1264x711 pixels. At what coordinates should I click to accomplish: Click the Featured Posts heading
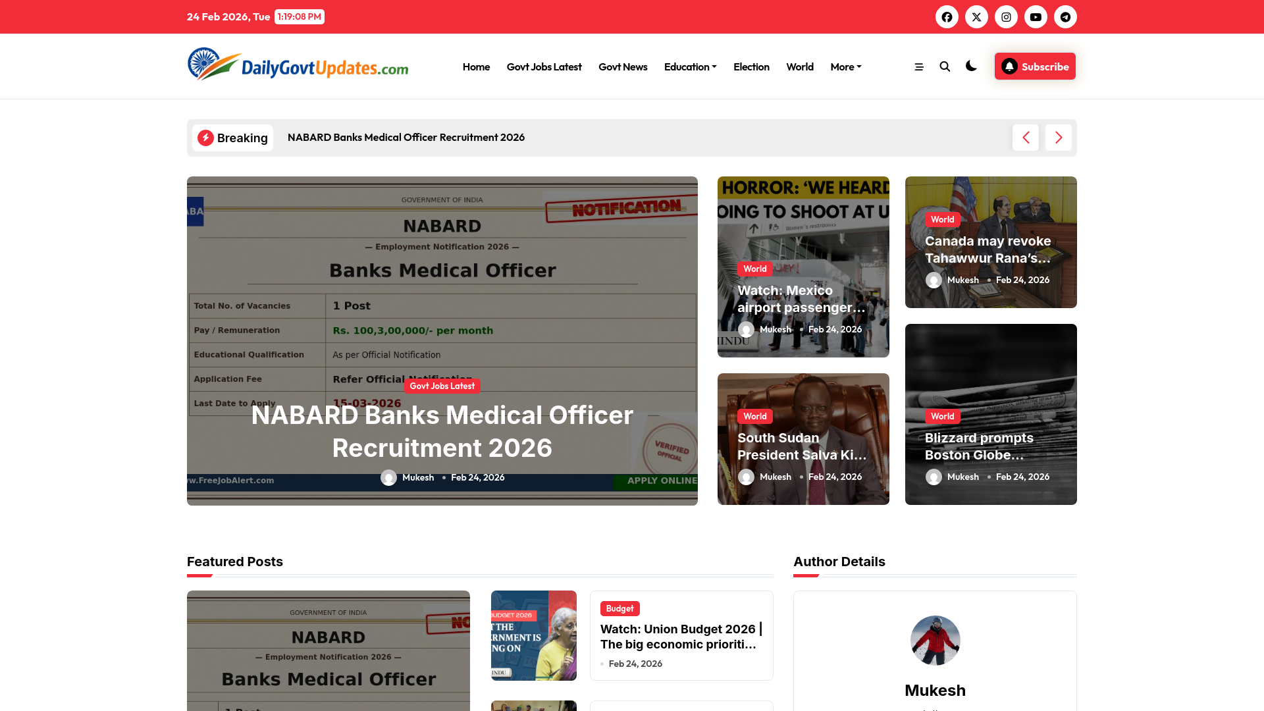235,562
